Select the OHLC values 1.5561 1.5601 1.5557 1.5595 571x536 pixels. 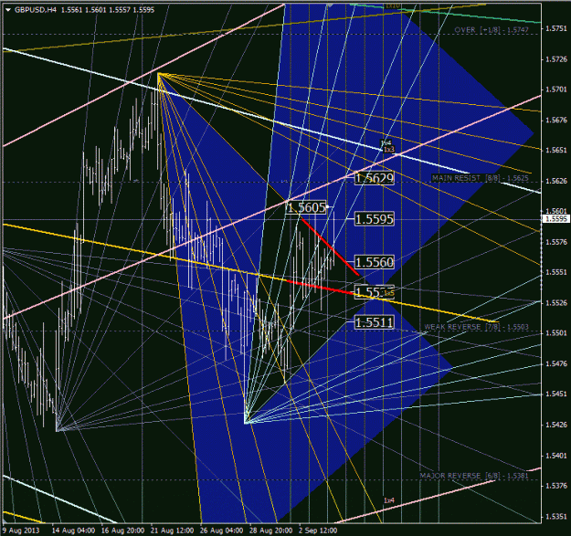pyautogui.click(x=108, y=10)
